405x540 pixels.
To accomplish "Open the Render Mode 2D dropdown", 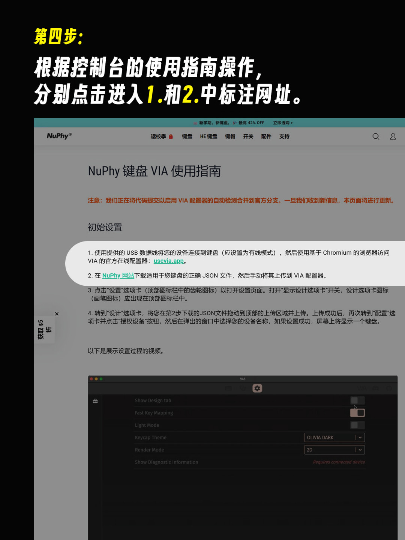I will point(334,450).
